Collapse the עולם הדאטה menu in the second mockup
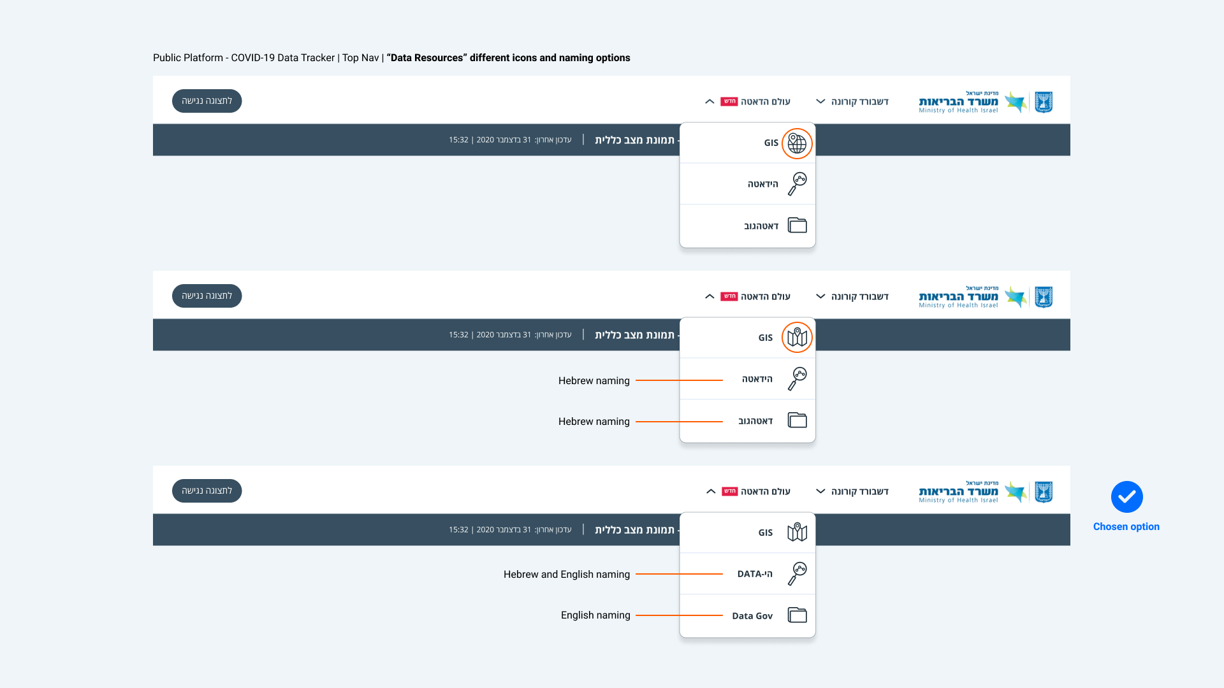Screen dimensions: 1224x688 pyautogui.click(x=710, y=297)
